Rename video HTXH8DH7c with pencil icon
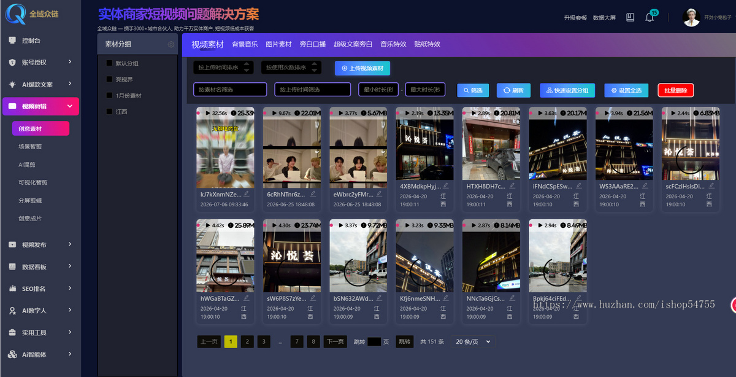This screenshot has width=736, height=377. click(512, 185)
